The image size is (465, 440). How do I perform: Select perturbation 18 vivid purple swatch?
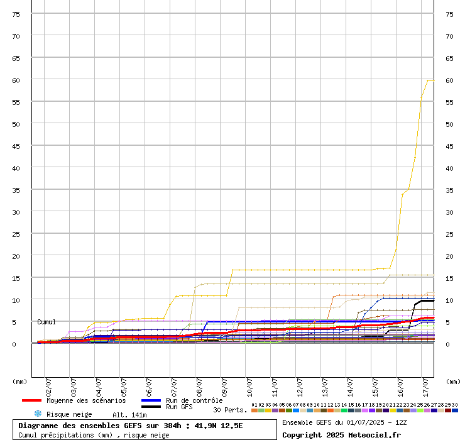[371, 410]
